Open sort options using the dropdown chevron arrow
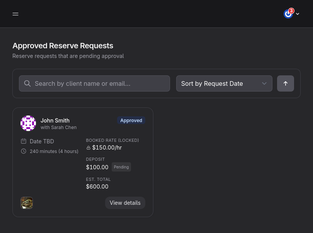 pos(264,83)
